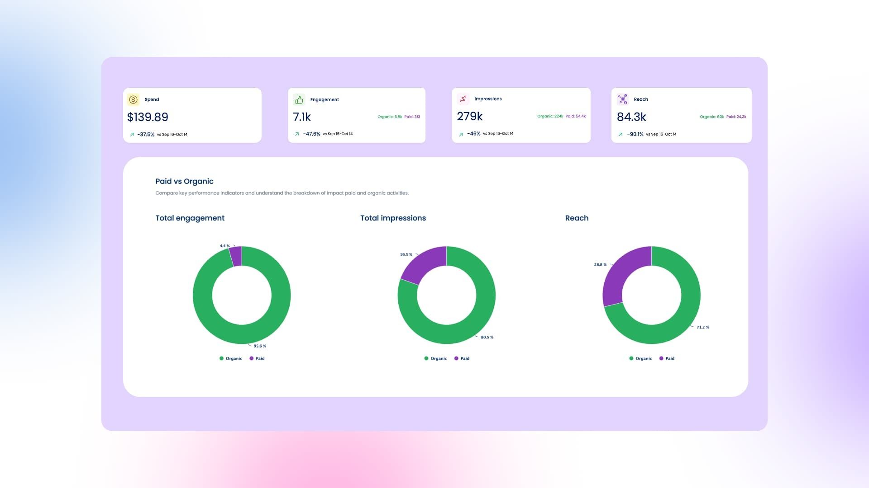This screenshot has width=869, height=488.
Task: Click the Spend dollar coin icon
Action: coord(133,99)
